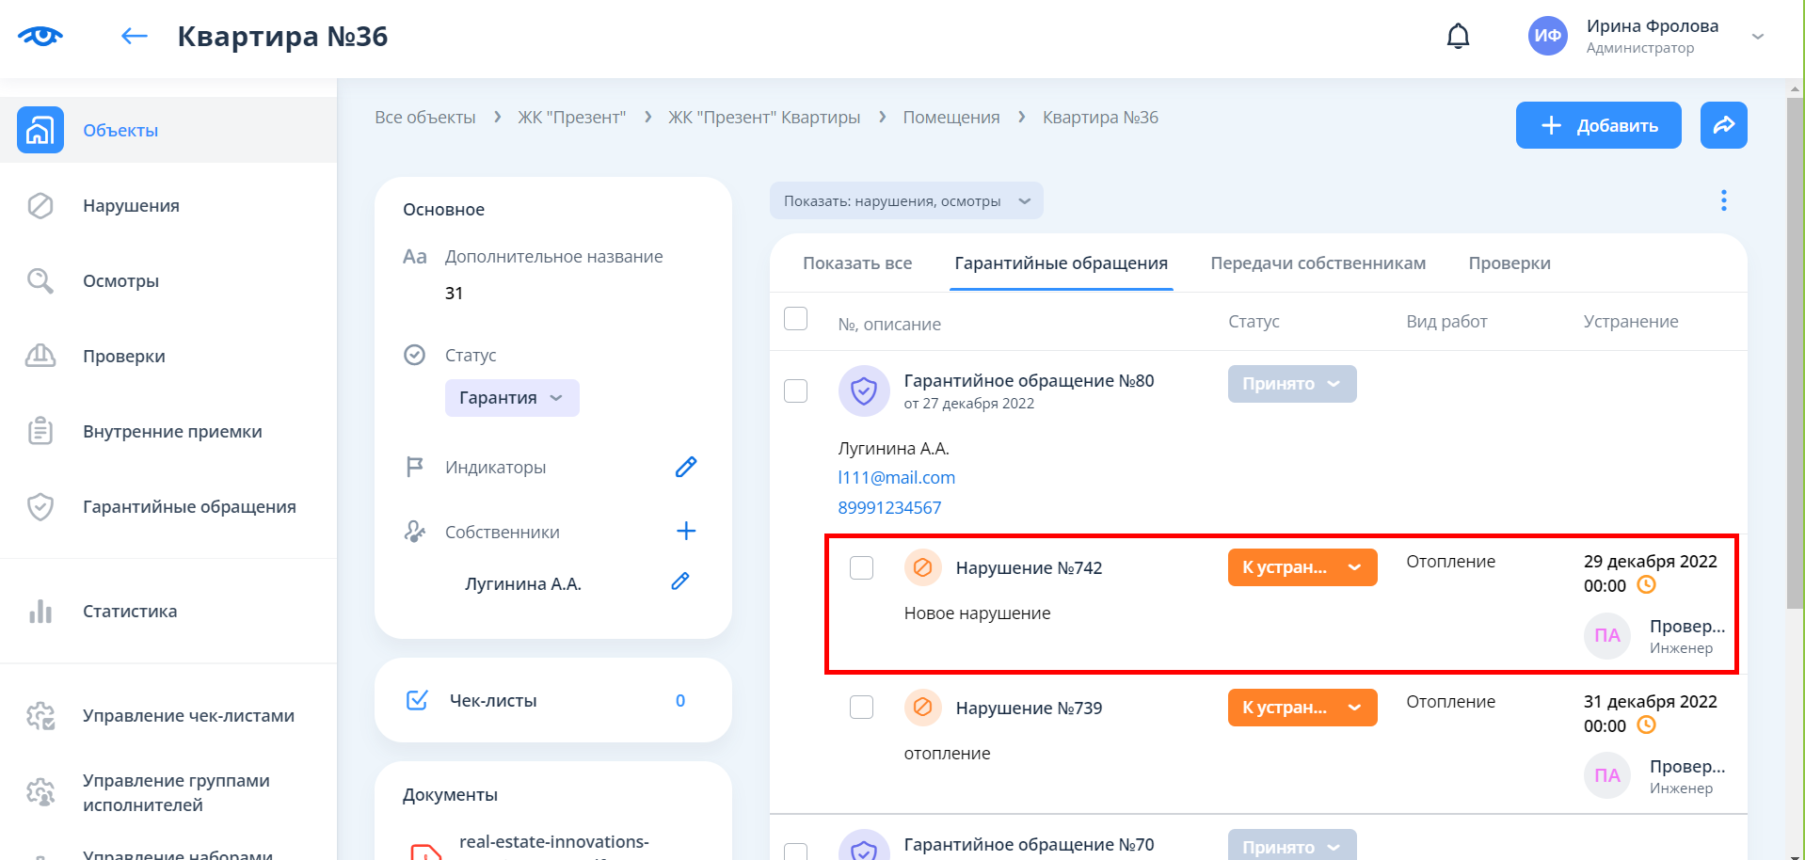Tick the checkbox for Нарушение №742

(861, 568)
